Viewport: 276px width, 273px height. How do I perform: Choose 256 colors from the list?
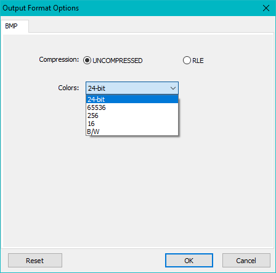(132, 115)
